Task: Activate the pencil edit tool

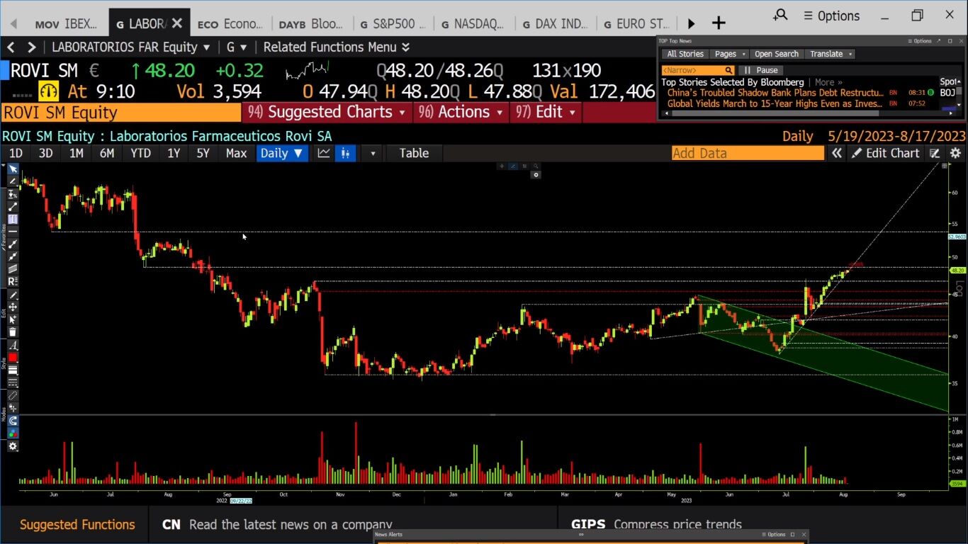Action: click(x=13, y=295)
